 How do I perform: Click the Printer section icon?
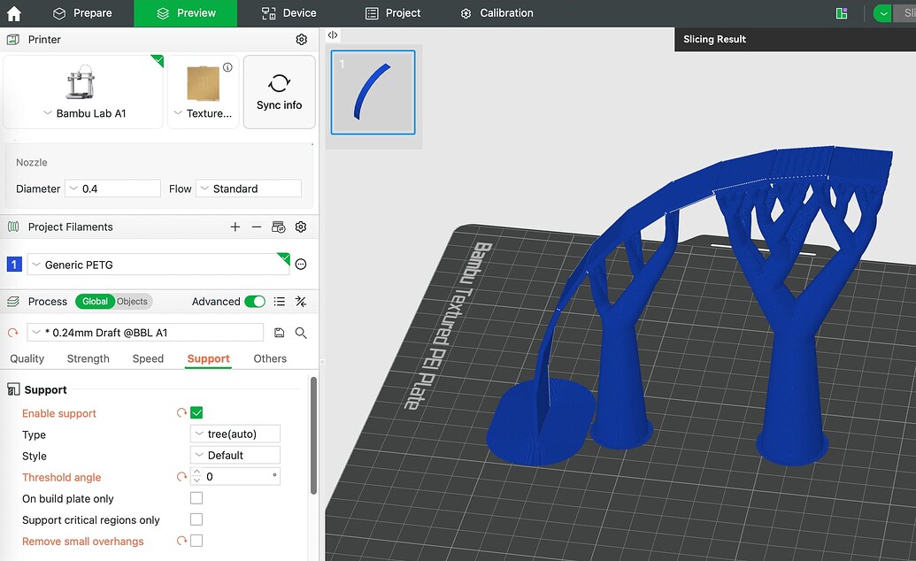13,39
